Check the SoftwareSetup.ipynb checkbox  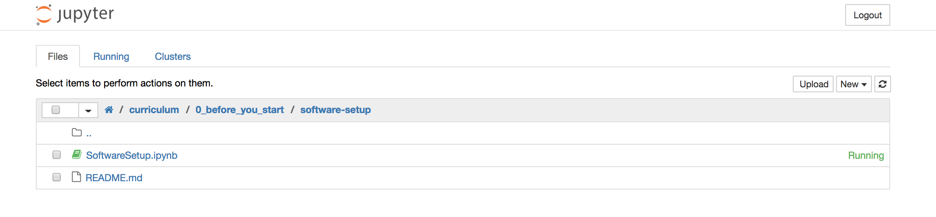(x=57, y=155)
